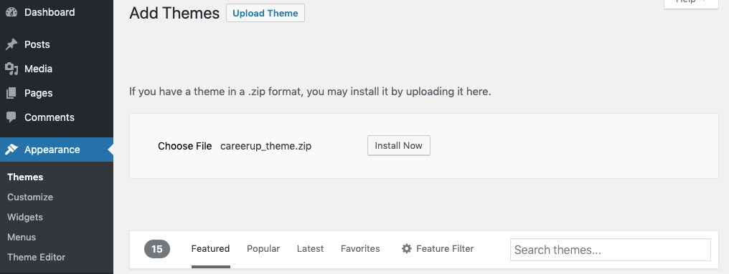This screenshot has height=274, width=729.
Task: Show the Latest themes tab
Action: (x=310, y=249)
